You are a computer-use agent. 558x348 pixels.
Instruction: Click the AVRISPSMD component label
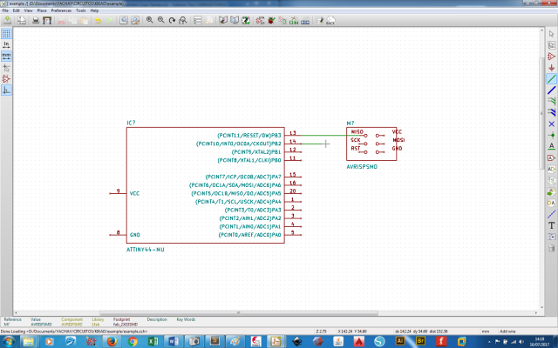click(362, 166)
